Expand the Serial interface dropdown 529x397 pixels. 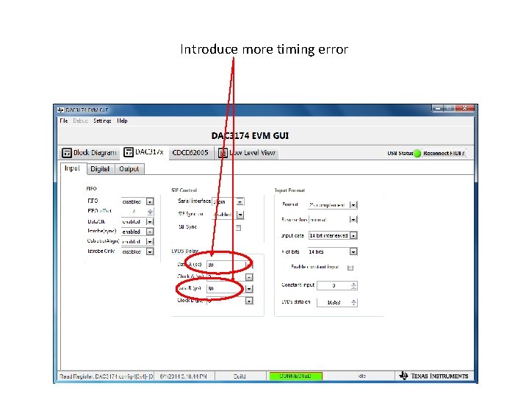click(240, 202)
